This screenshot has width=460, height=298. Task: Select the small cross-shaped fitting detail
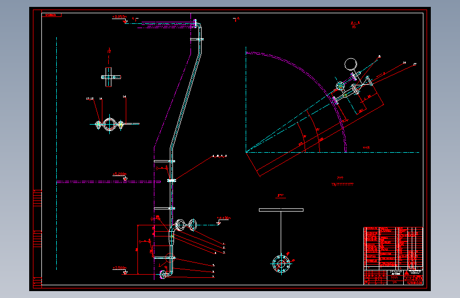(110, 77)
